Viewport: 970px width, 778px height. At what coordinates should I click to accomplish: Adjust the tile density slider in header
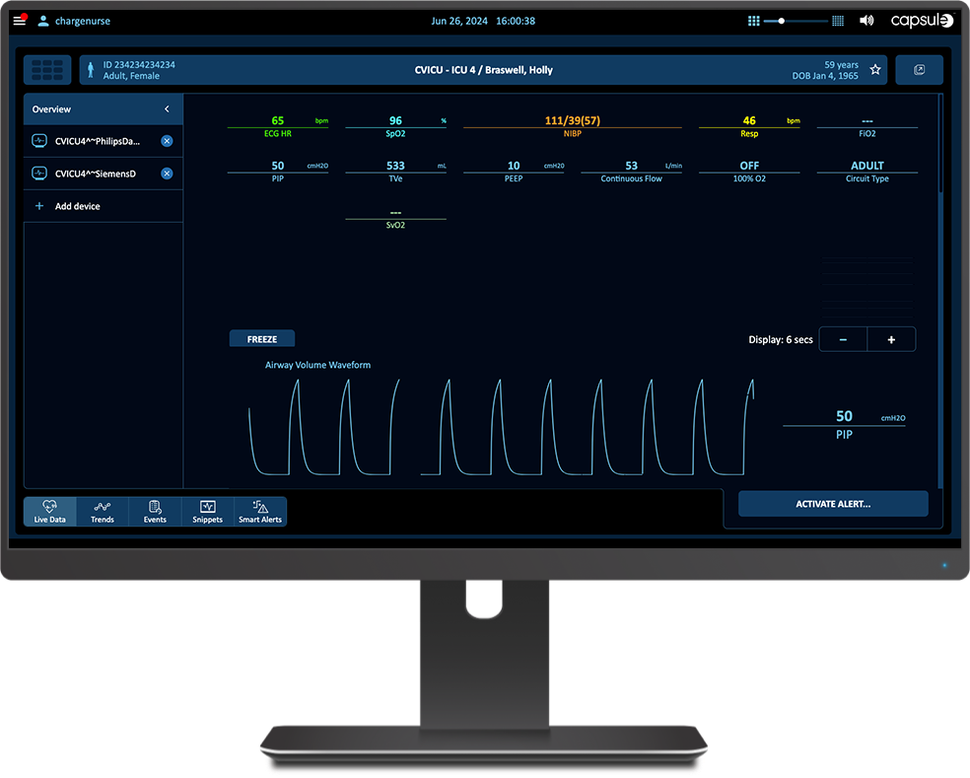[x=781, y=21]
